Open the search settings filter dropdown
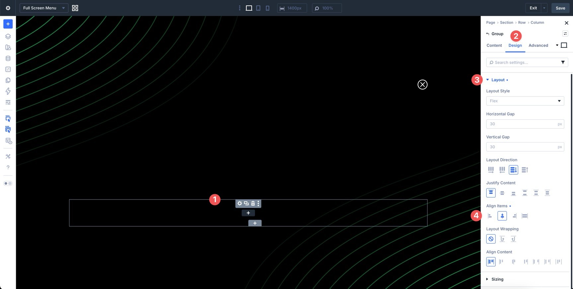The height and width of the screenshot is (289, 573). click(563, 62)
